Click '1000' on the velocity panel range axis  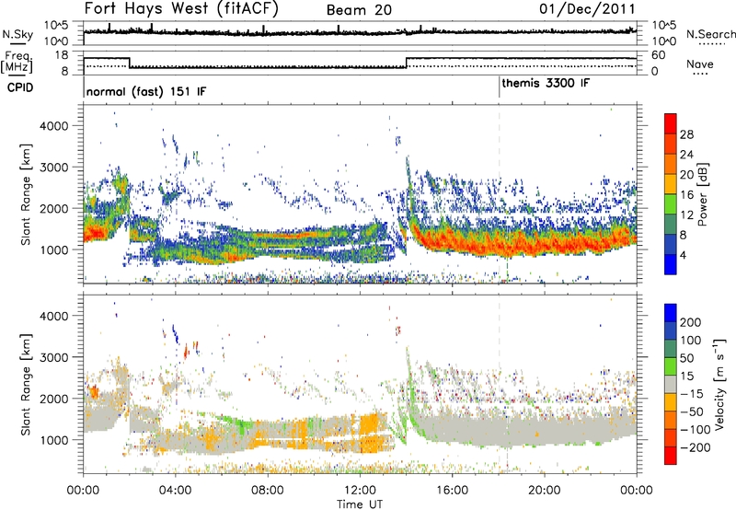pyautogui.click(x=54, y=440)
